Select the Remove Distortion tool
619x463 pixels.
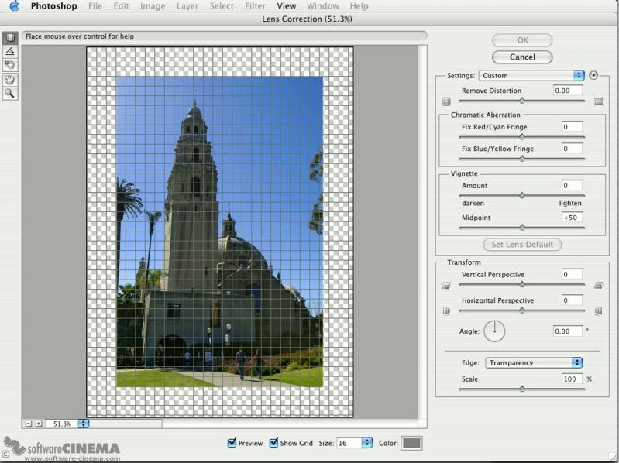pos(10,37)
